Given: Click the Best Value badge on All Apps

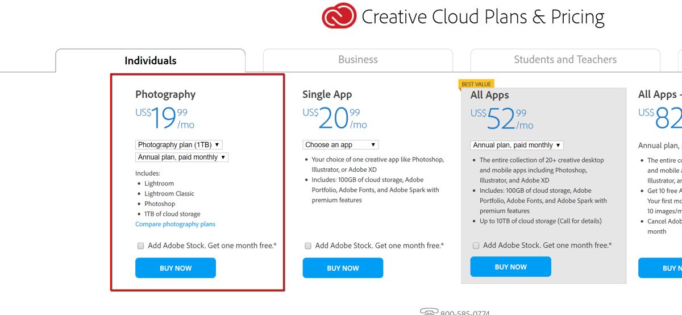Looking at the screenshot, I should click(x=476, y=84).
